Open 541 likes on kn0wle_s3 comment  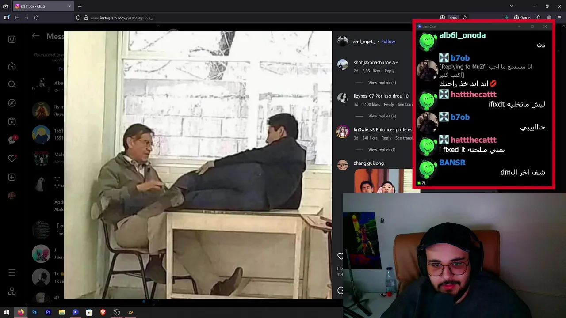click(x=370, y=138)
